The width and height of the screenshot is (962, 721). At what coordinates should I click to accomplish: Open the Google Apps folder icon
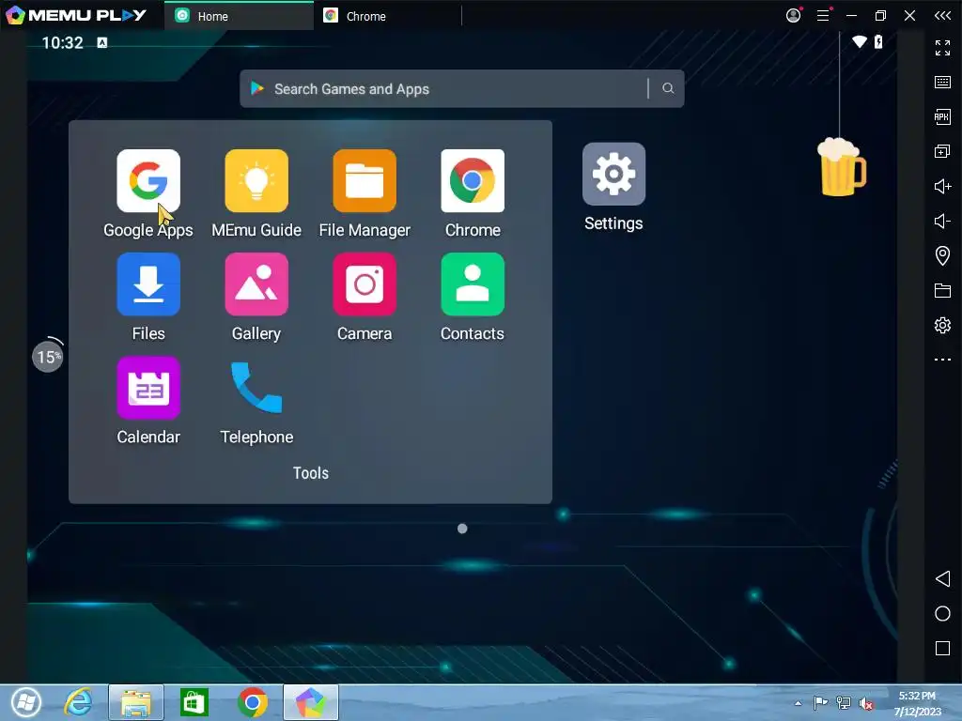[148, 181]
